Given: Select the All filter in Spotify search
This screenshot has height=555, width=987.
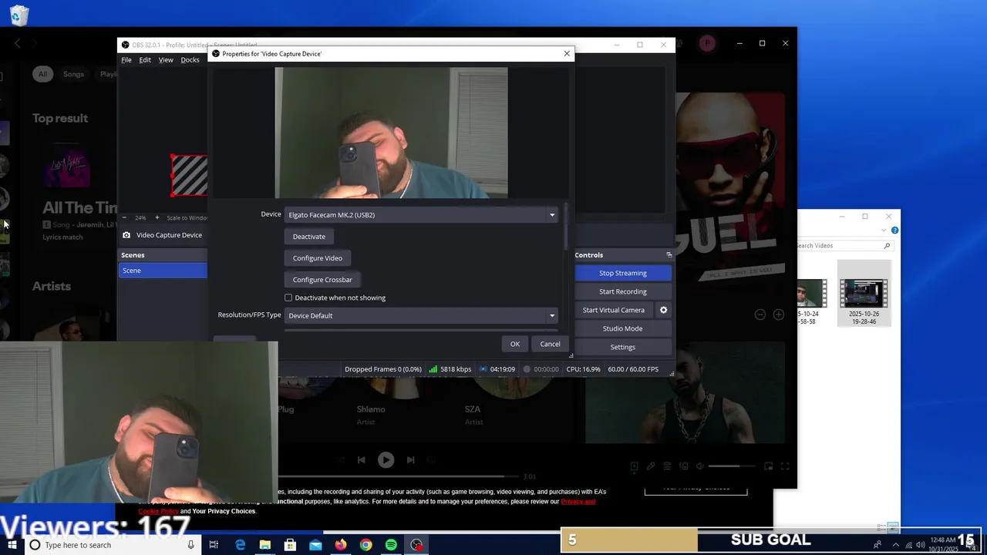Looking at the screenshot, I should coord(42,74).
